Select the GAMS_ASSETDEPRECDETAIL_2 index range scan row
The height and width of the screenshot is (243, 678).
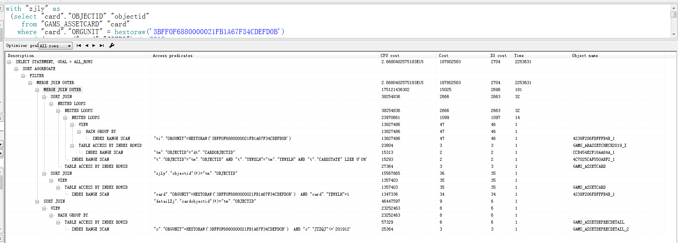(90, 229)
